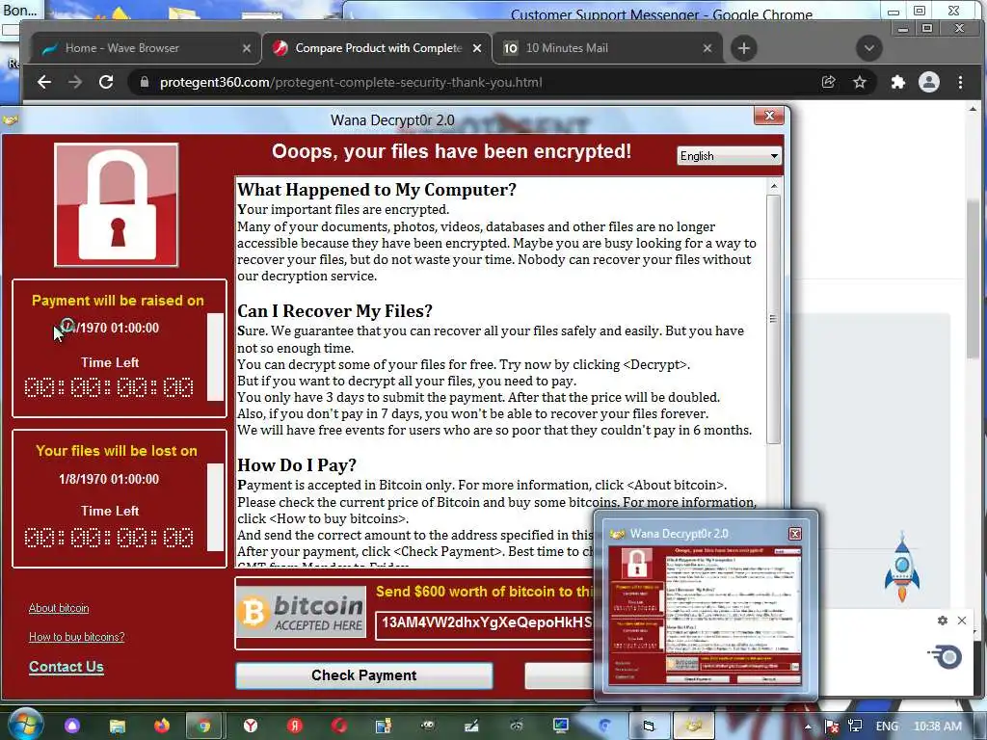Screen dimensions: 987x740
Task: Open the red Yandex Я icon in taskbar
Action: tap(295, 726)
